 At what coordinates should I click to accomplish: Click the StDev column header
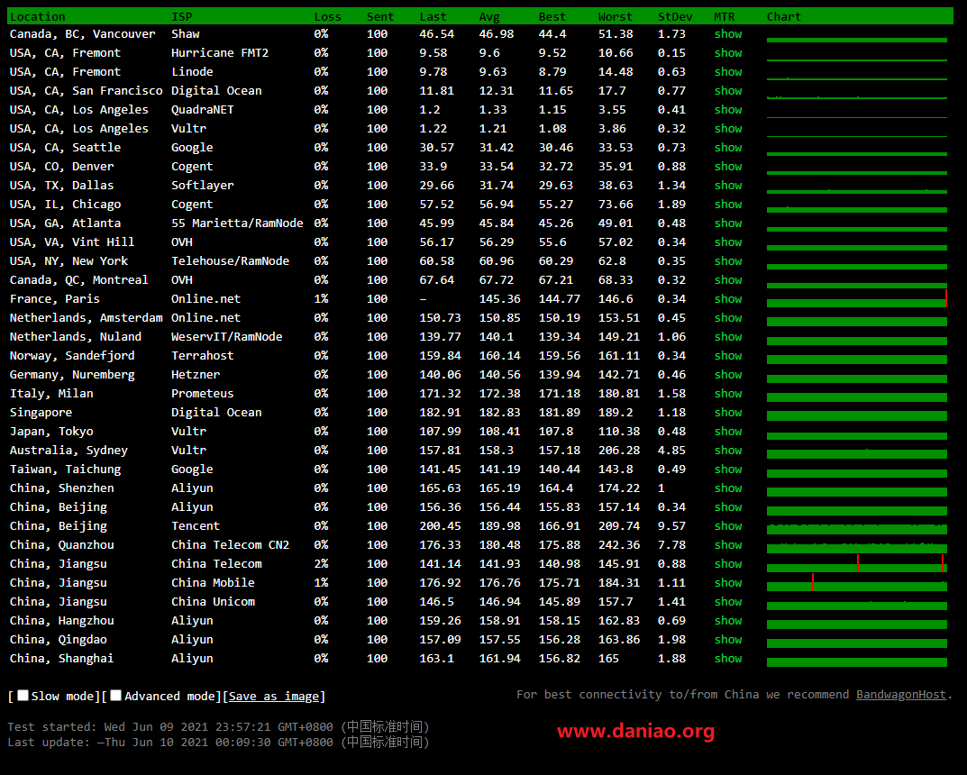click(x=675, y=16)
